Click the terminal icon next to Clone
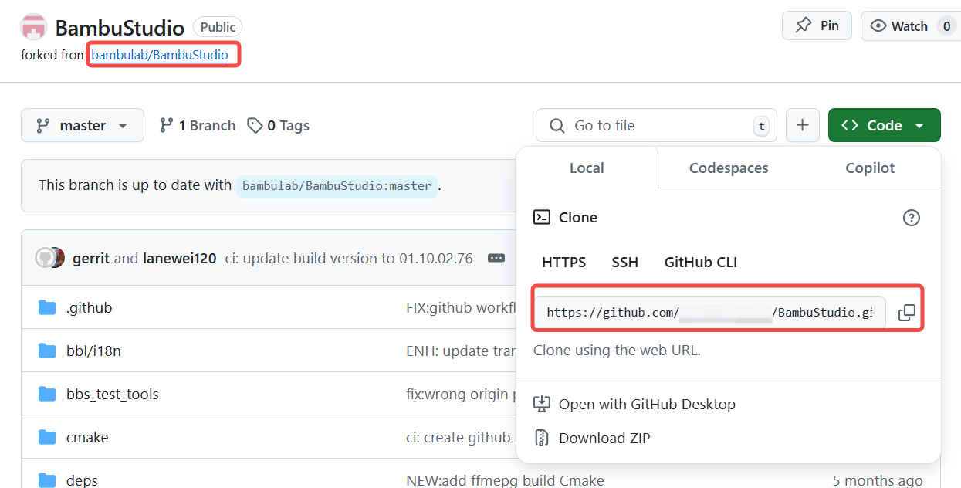Viewport: 961px width, 488px height. pos(542,217)
